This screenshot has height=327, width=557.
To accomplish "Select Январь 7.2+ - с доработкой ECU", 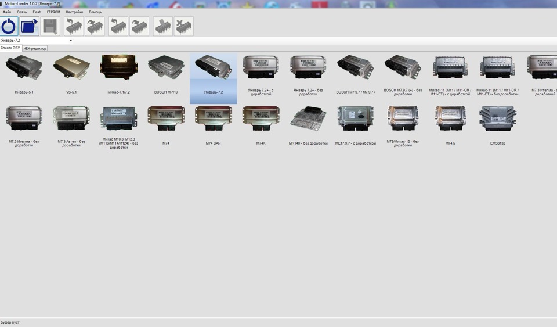I will (x=261, y=76).
